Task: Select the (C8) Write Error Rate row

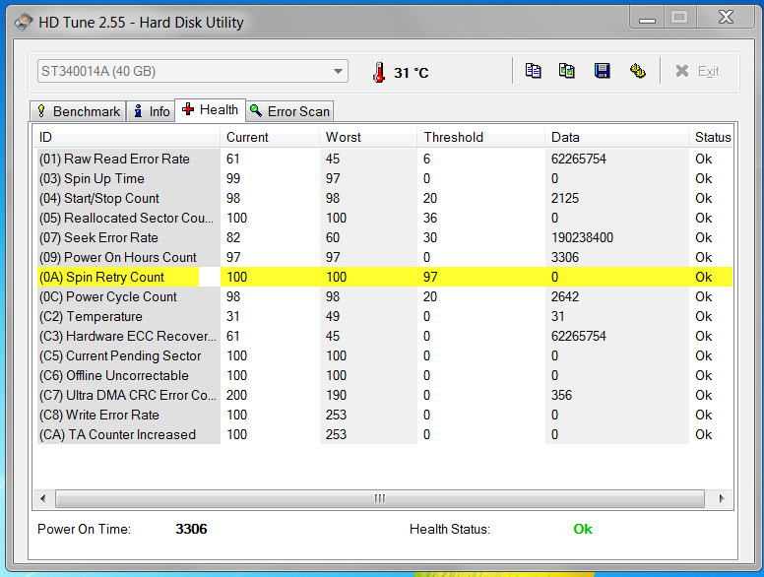Action: [x=385, y=415]
